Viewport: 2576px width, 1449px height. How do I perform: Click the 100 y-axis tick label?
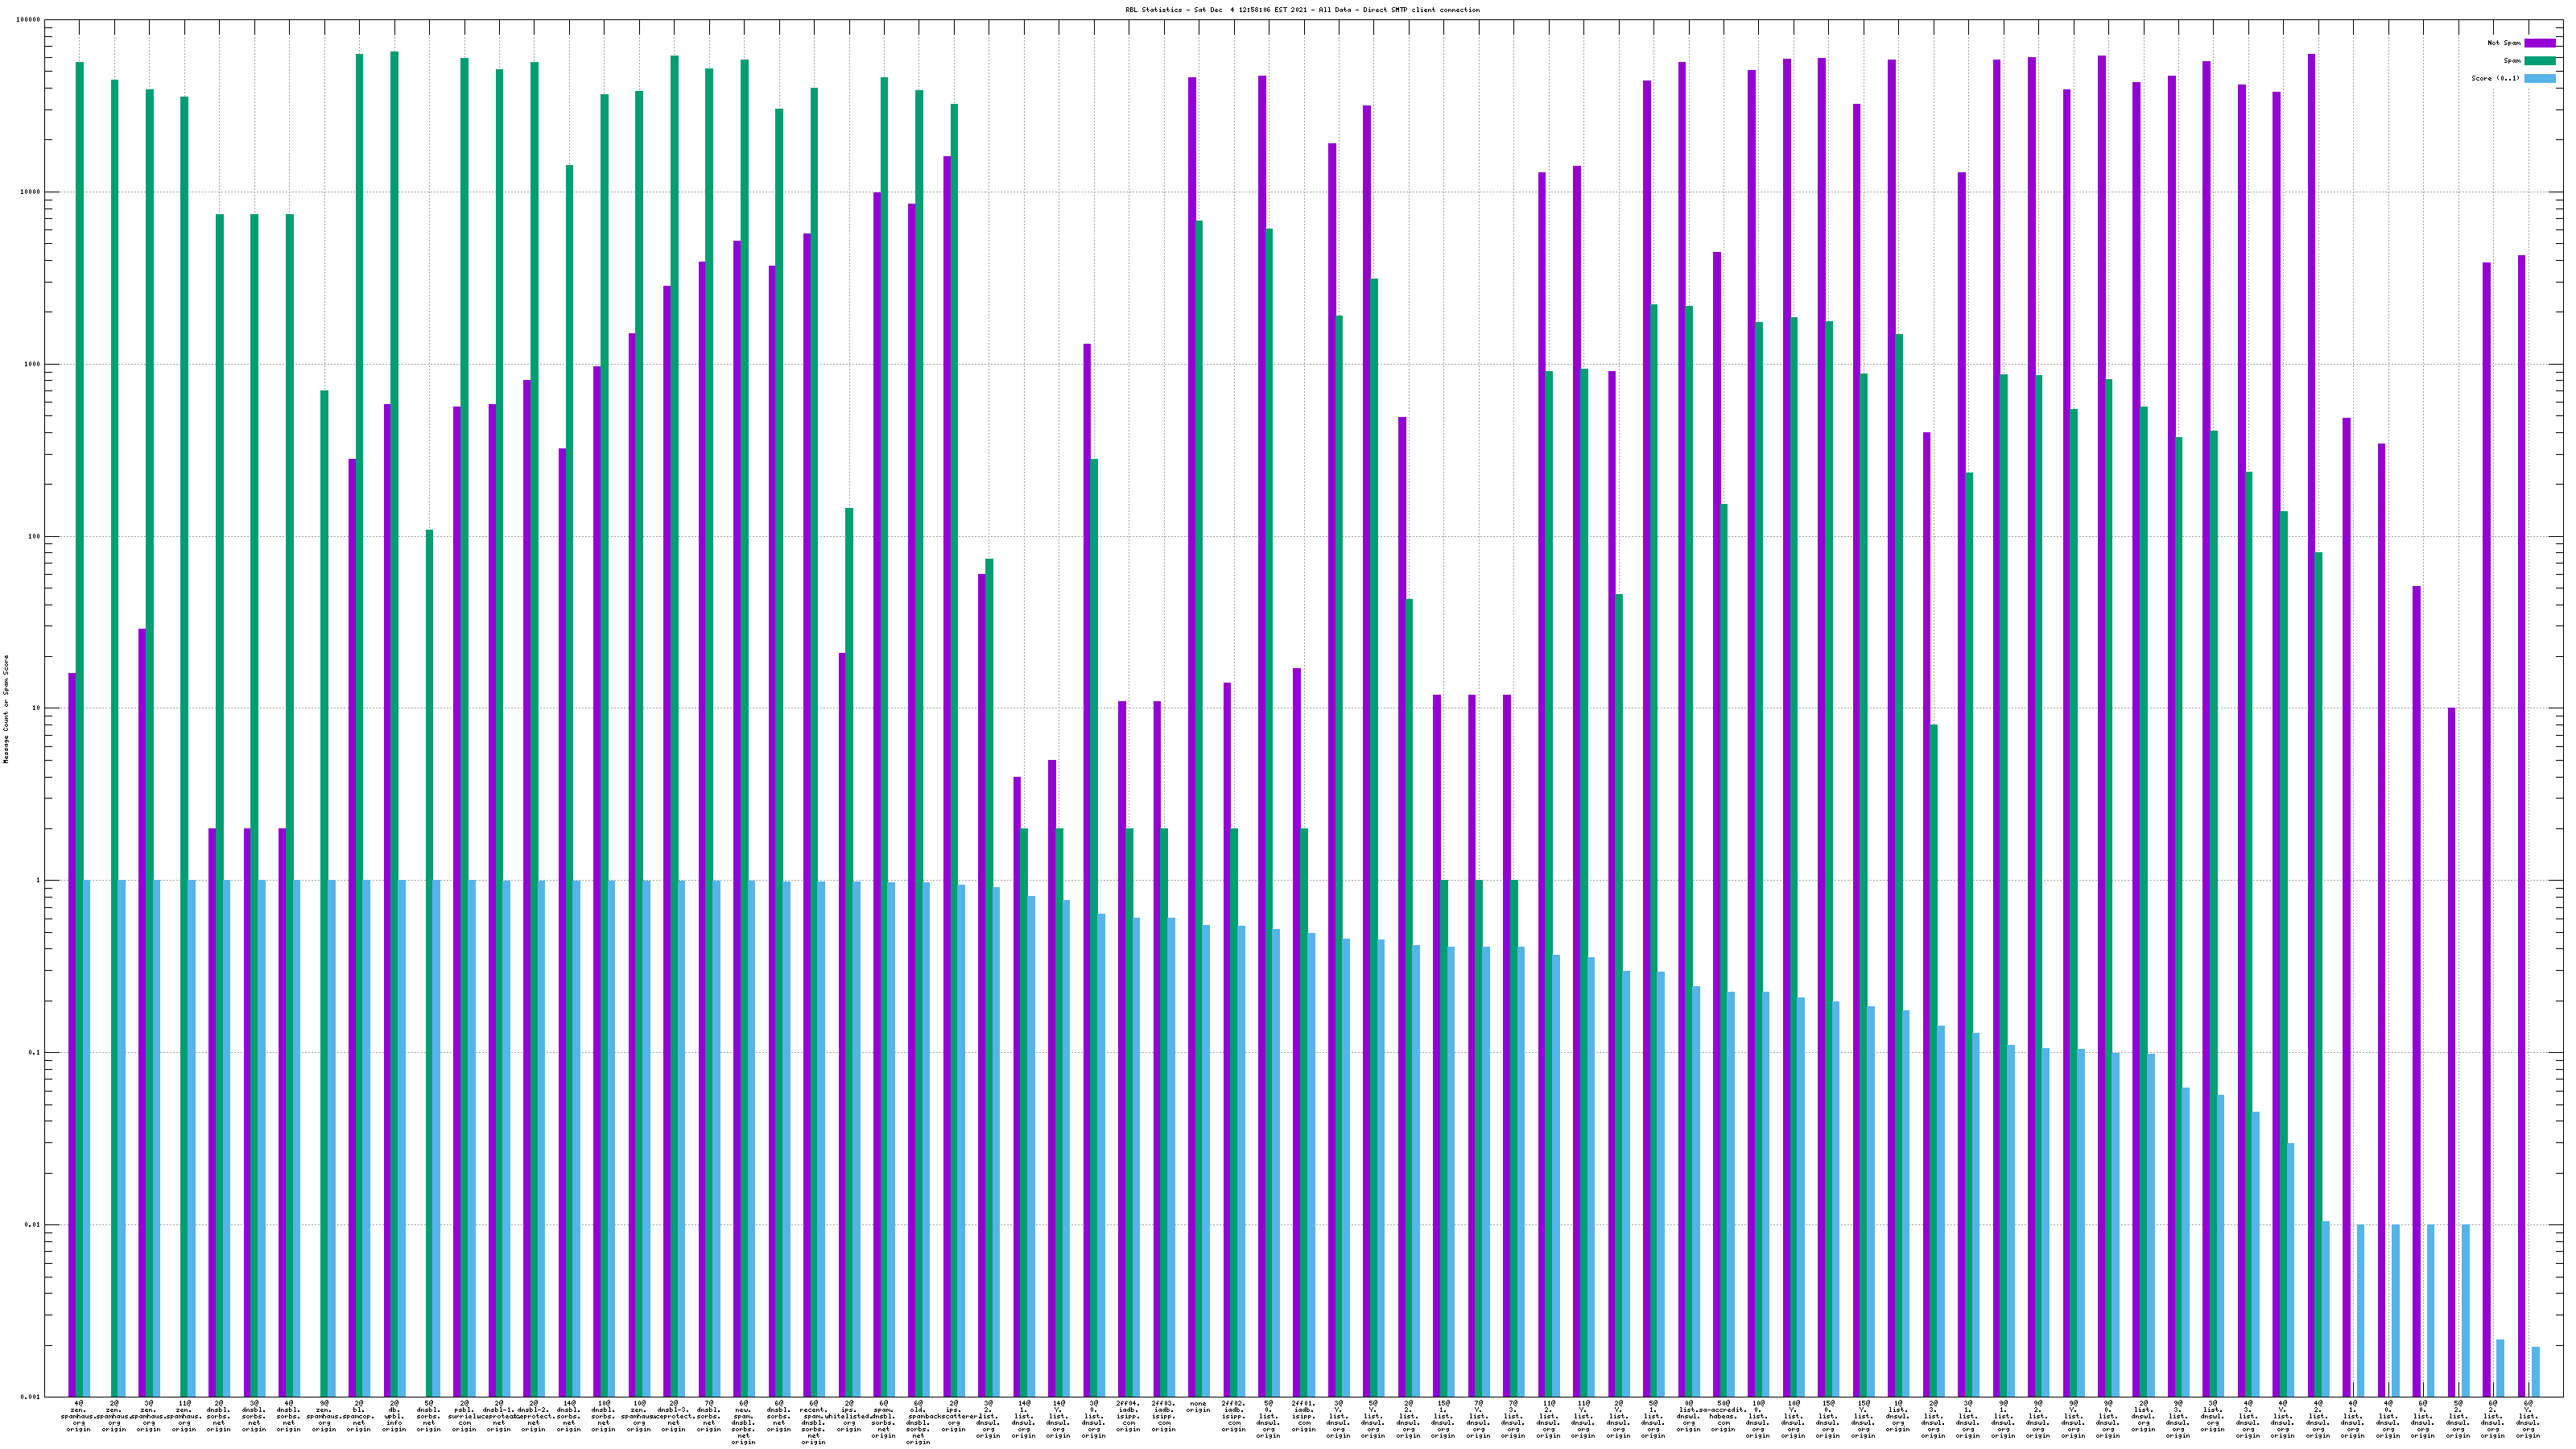pyautogui.click(x=35, y=537)
